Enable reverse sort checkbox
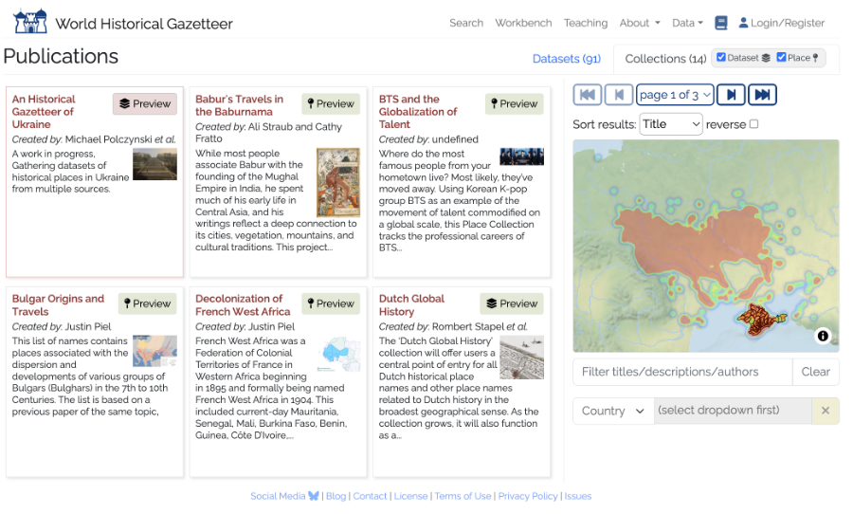The width and height of the screenshot is (853, 514). [753, 124]
